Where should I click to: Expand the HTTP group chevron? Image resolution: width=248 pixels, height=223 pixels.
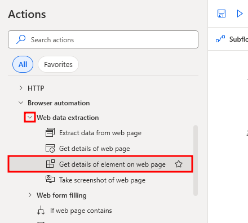click(21, 88)
